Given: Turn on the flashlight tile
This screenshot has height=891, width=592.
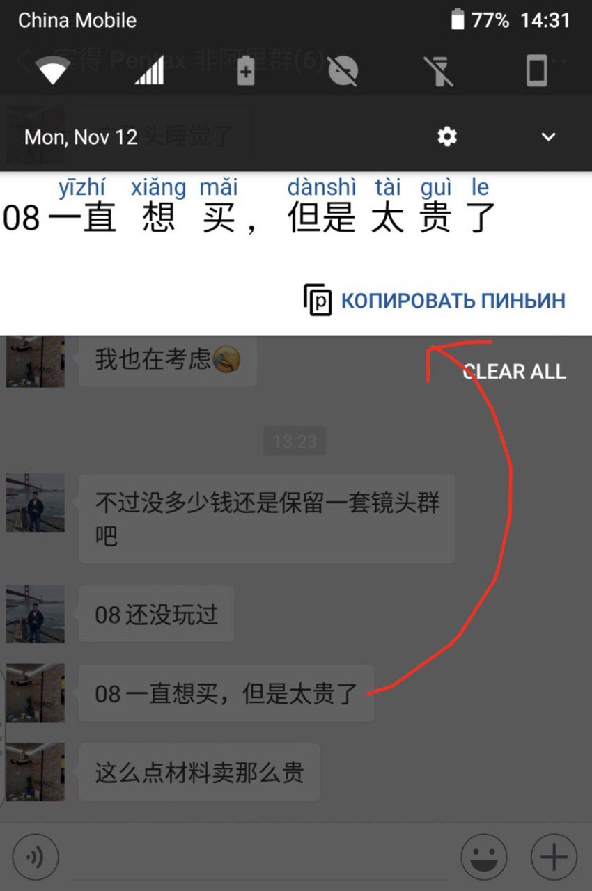Looking at the screenshot, I should click(x=439, y=70).
